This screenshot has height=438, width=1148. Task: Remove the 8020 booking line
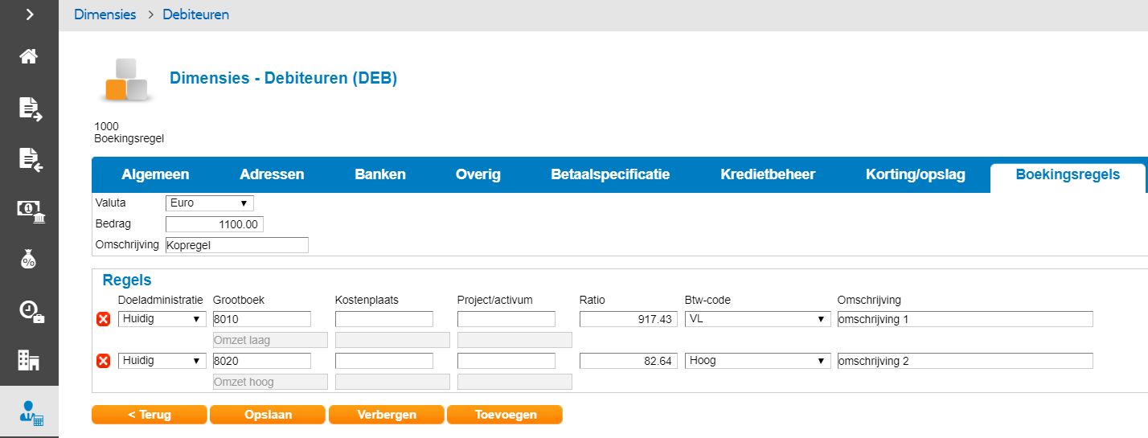point(103,361)
